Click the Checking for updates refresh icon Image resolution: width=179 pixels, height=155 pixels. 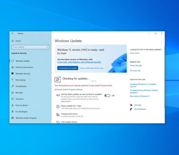coord(58,80)
